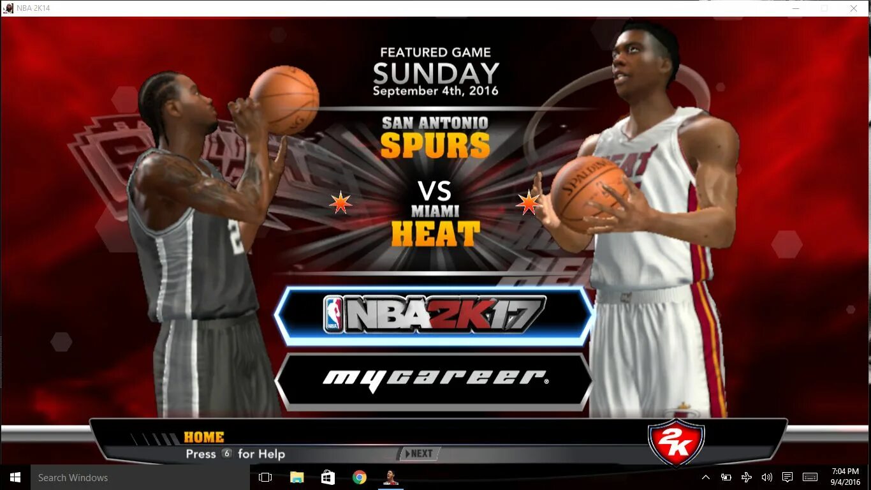This screenshot has width=871, height=490.
Task: Open File Explorer from the taskbar
Action: click(x=297, y=477)
